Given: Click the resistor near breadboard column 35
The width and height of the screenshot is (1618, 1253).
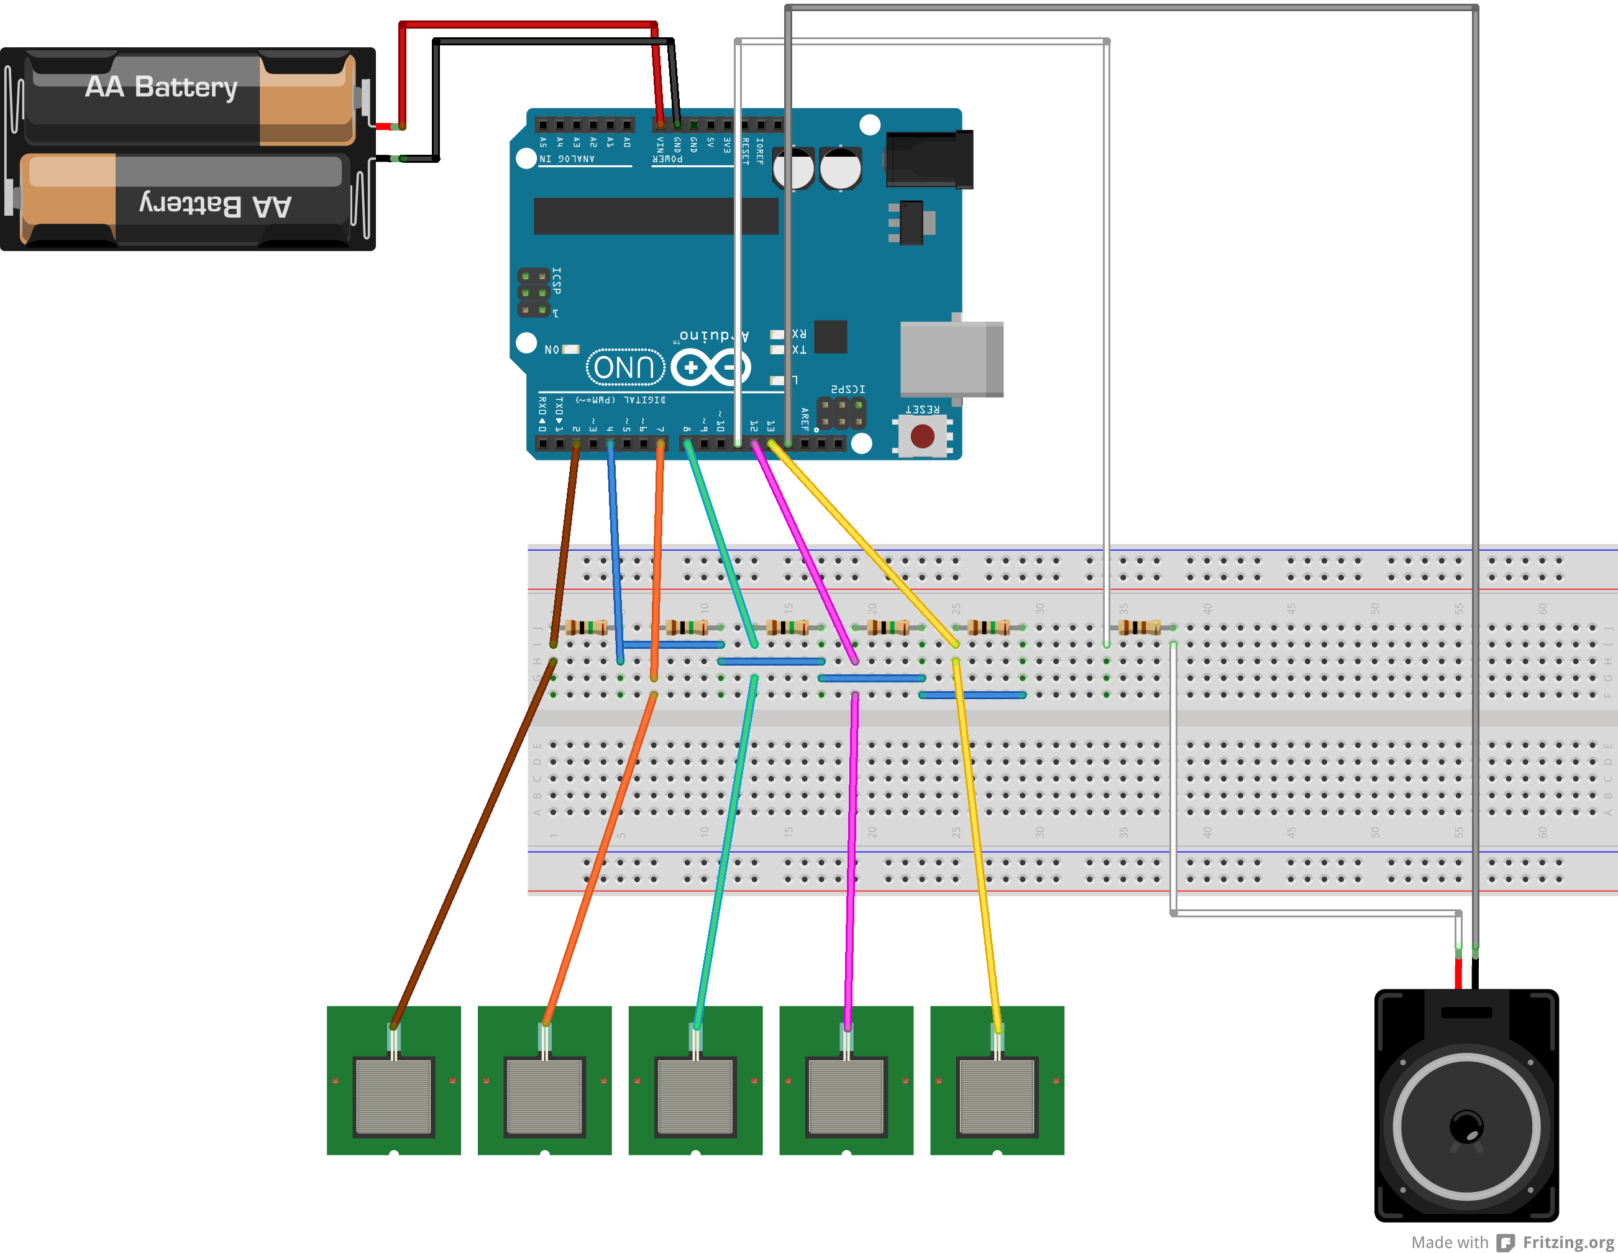Looking at the screenshot, I should pyautogui.click(x=1140, y=628).
